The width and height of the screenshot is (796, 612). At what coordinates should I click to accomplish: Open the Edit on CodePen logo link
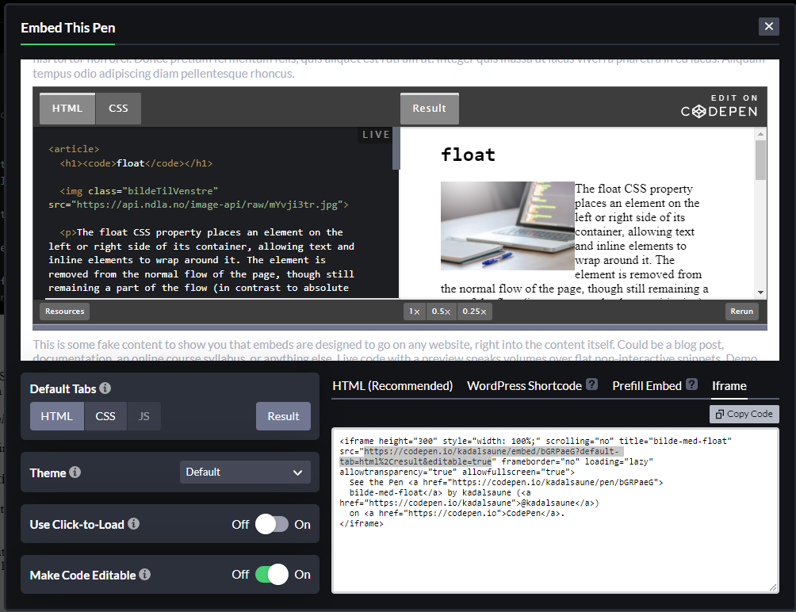click(719, 106)
